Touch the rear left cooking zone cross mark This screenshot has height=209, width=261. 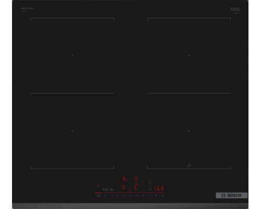pos(72,55)
